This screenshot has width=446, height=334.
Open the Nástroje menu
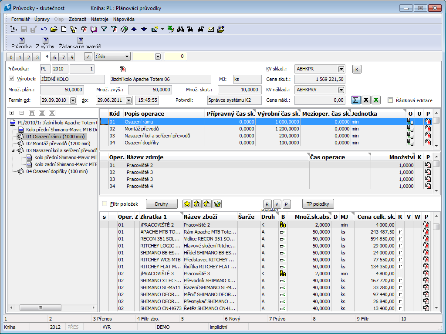click(x=99, y=19)
